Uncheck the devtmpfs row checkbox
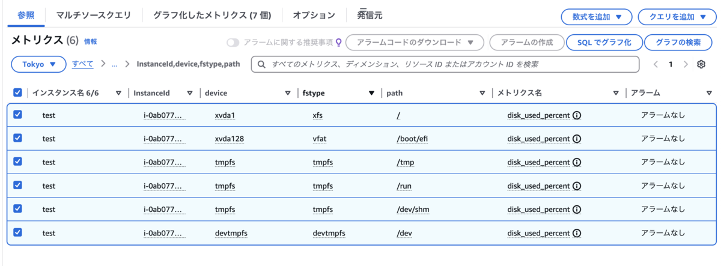Screen dimensions: 721x266 (17, 232)
